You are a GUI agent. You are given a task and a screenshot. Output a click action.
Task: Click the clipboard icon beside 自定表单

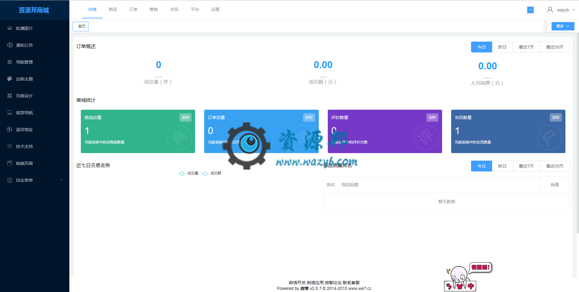[10, 180]
